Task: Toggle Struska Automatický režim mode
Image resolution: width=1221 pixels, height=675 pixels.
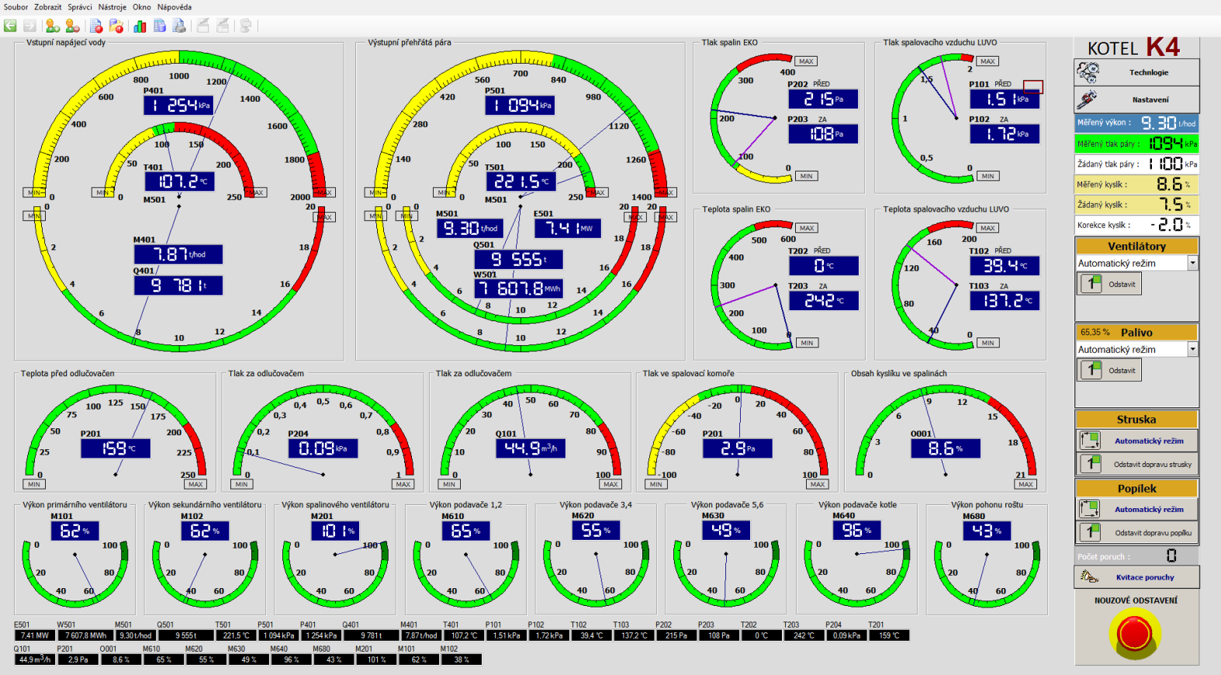Action: click(1136, 441)
